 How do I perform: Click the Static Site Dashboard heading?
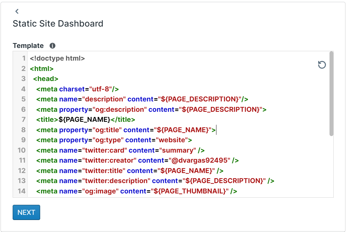(58, 24)
